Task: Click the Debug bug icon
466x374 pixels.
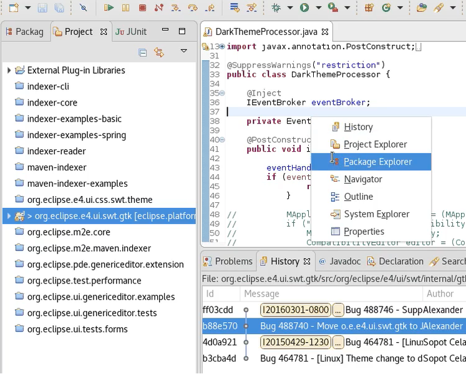Action: [276, 7]
